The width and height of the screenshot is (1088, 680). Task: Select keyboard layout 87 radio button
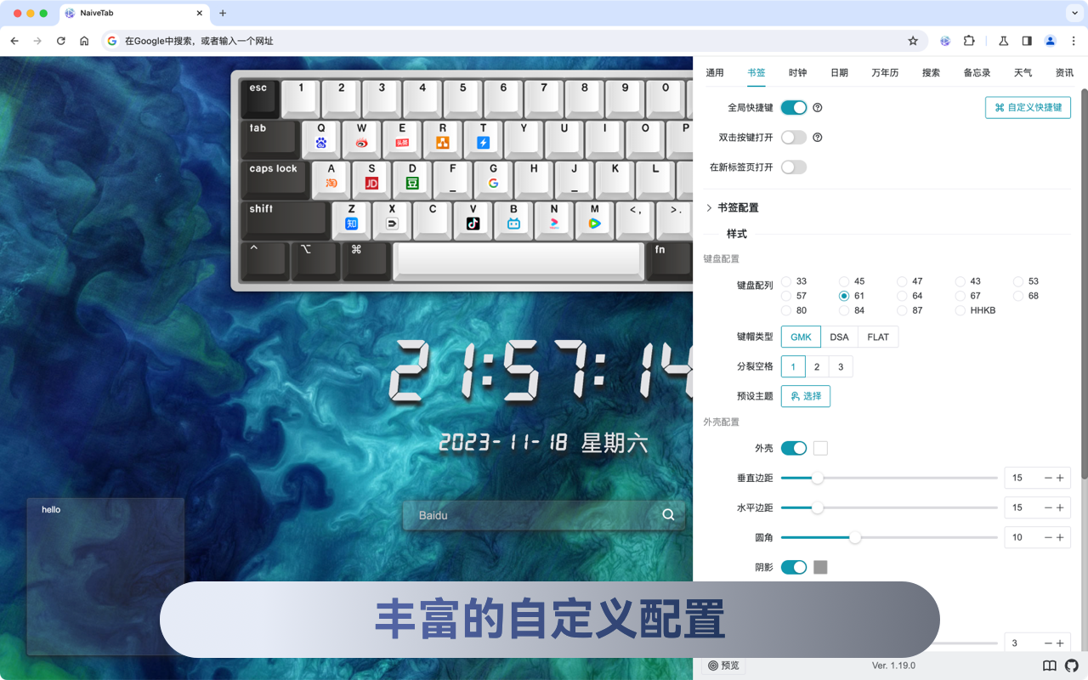click(x=903, y=310)
